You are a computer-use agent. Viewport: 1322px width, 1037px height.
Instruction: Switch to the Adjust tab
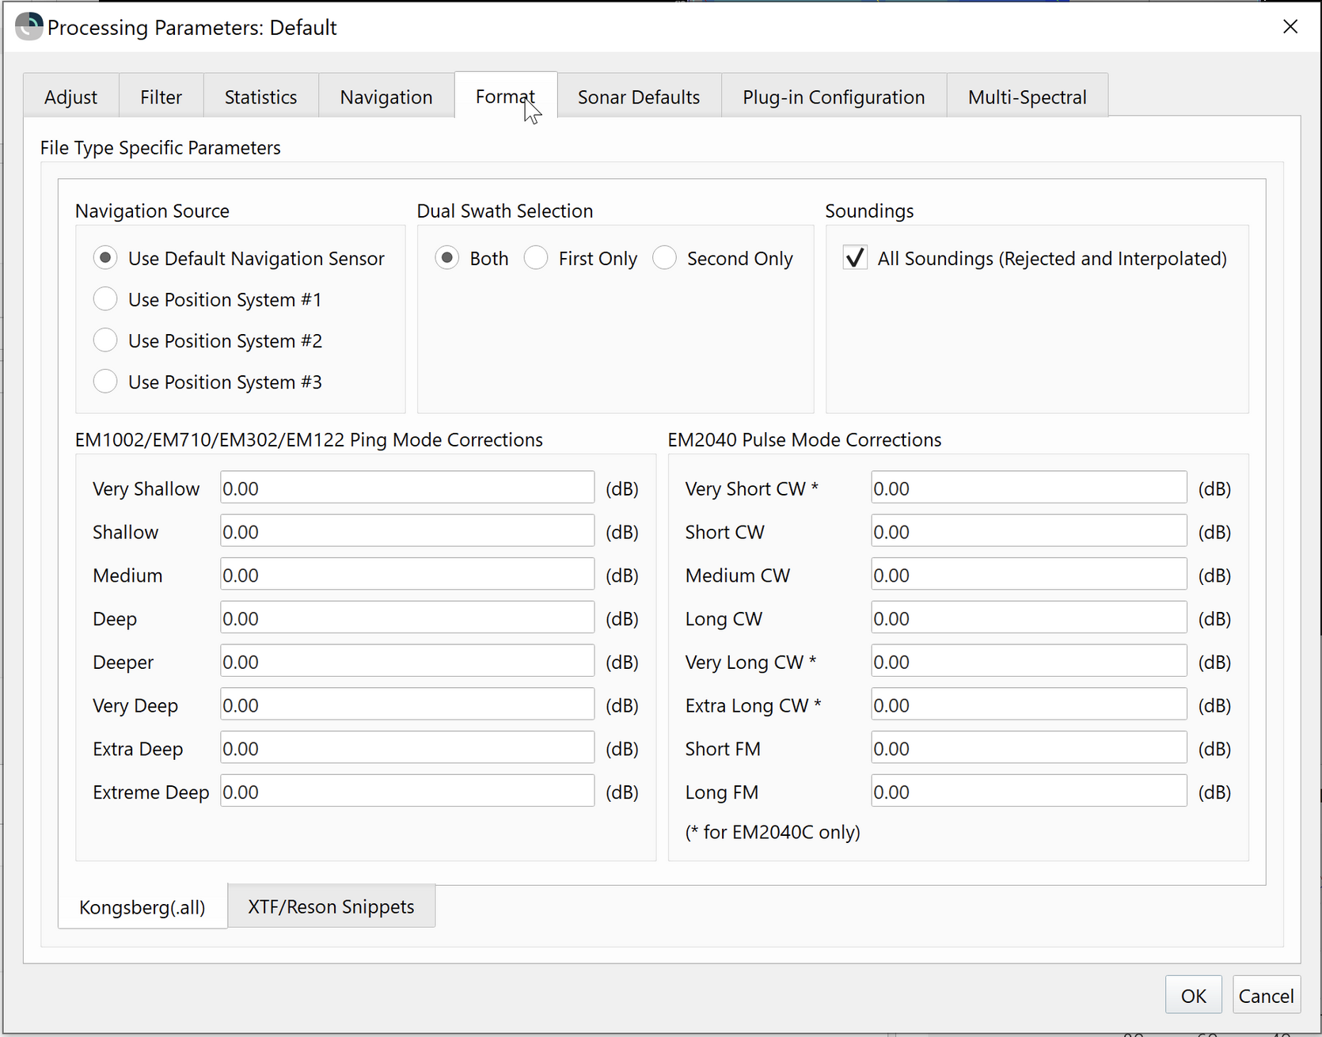[70, 97]
